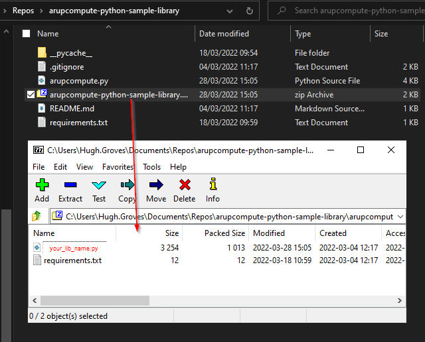Click the requirements.txt icon in Explorer

pyautogui.click(x=41, y=122)
